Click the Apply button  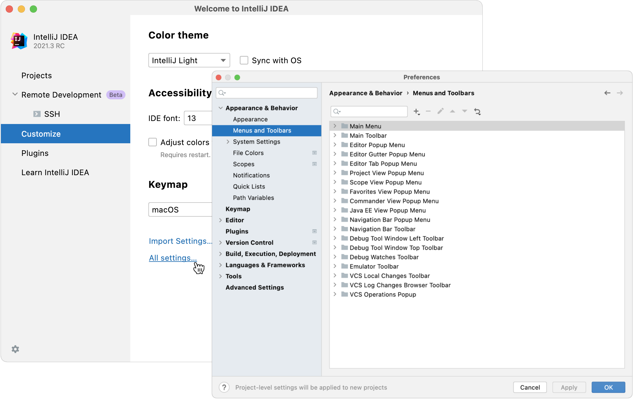tap(569, 387)
